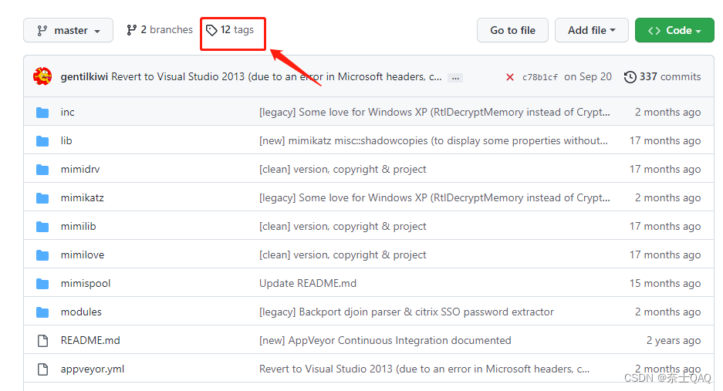Expand the Add file dropdown

pos(592,30)
